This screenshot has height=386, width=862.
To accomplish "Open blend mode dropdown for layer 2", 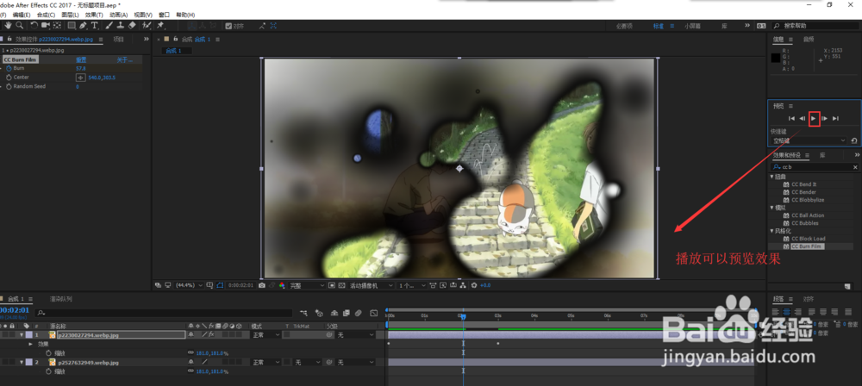I will click(x=266, y=363).
